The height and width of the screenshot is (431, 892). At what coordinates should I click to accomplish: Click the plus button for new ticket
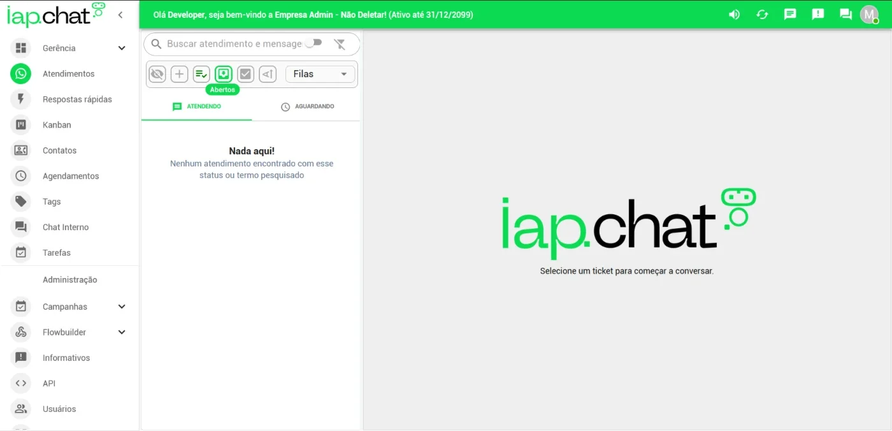tap(180, 74)
